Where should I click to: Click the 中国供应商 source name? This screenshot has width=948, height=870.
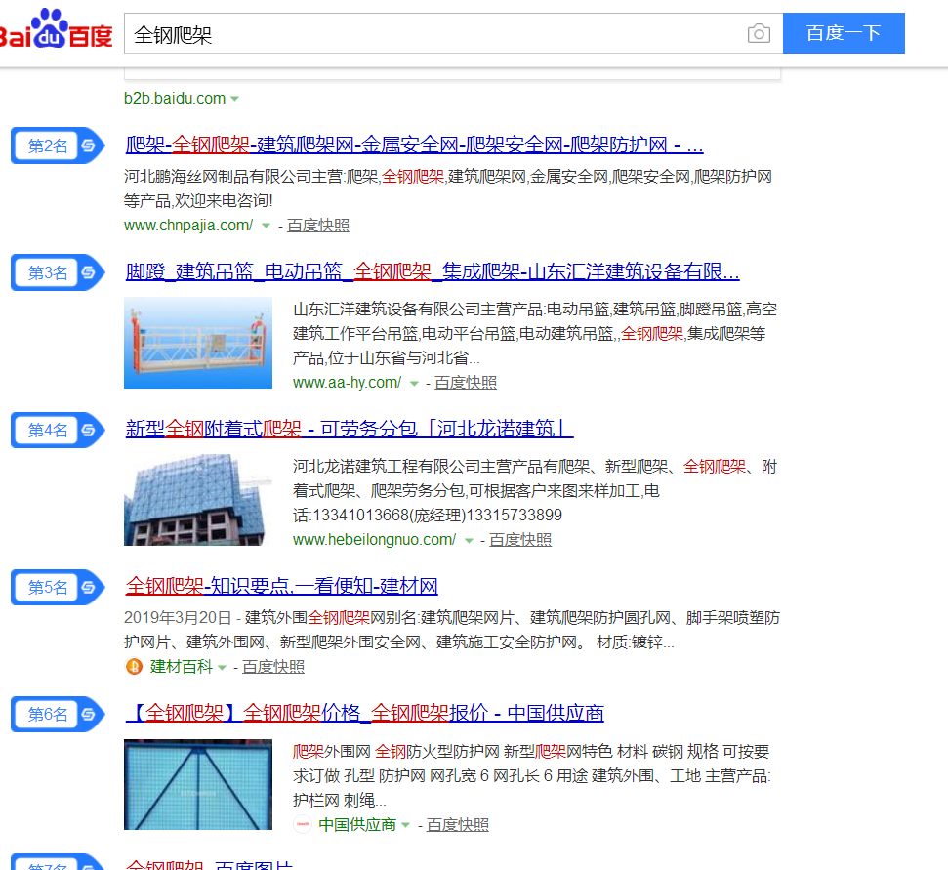click(x=357, y=825)
